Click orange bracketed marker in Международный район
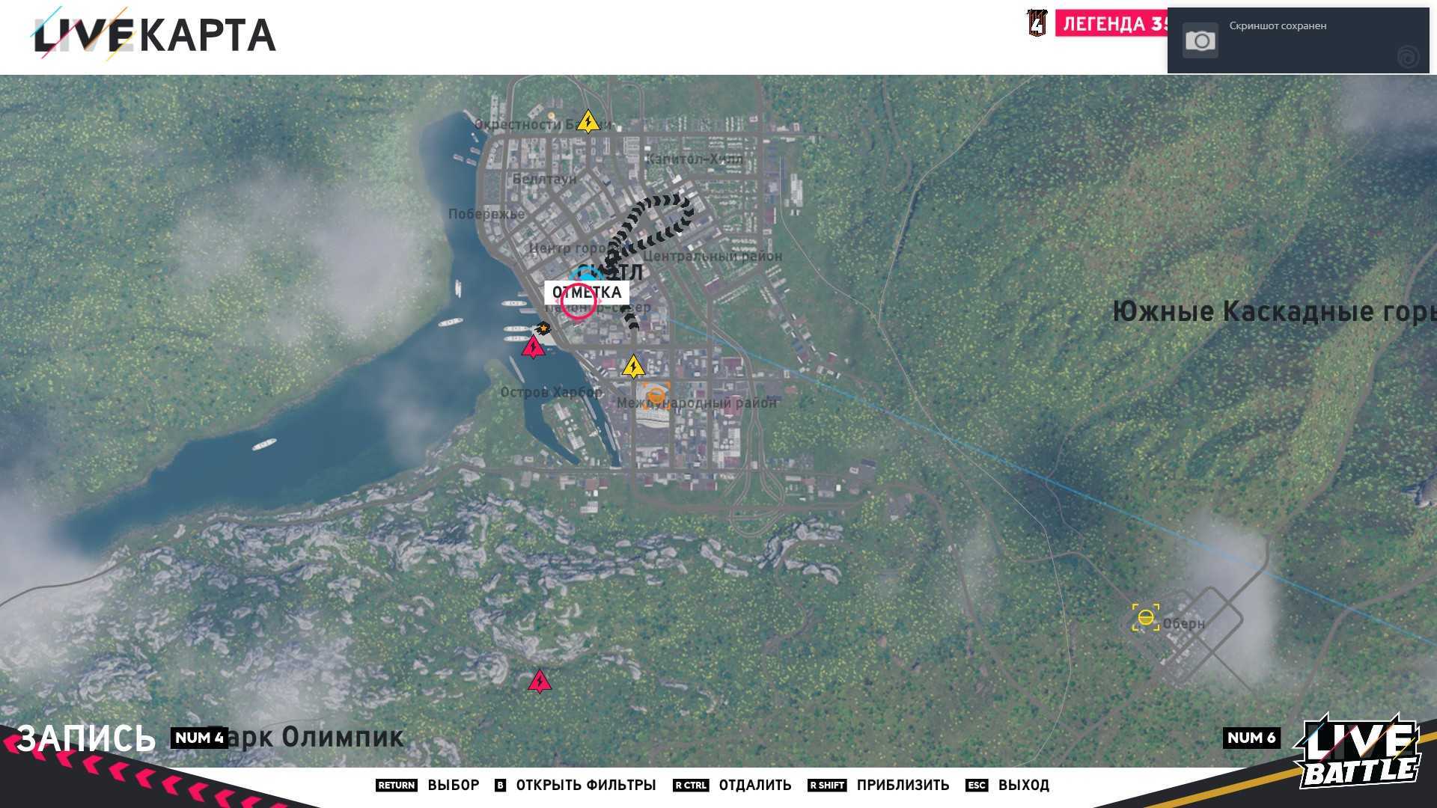Viewport: 1437px width, 808px height. pos(656,395)
